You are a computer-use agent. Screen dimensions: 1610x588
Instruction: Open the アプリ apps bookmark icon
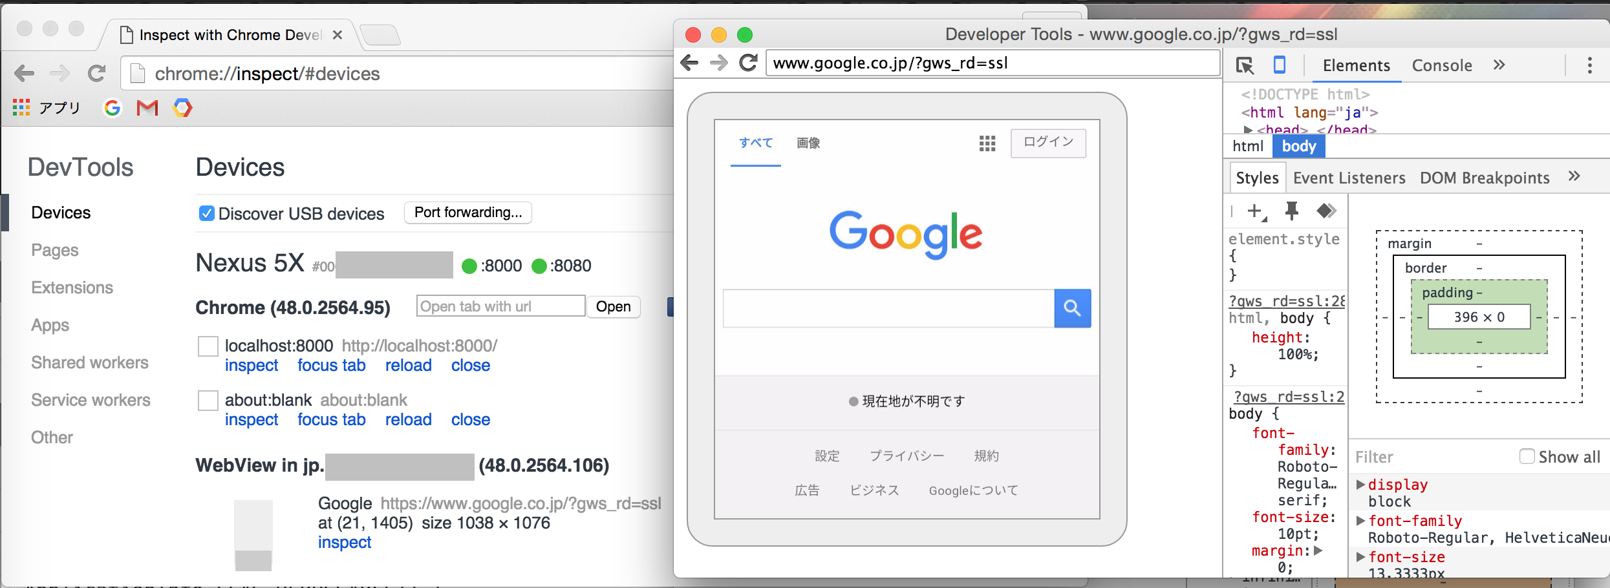pos(21,108)
